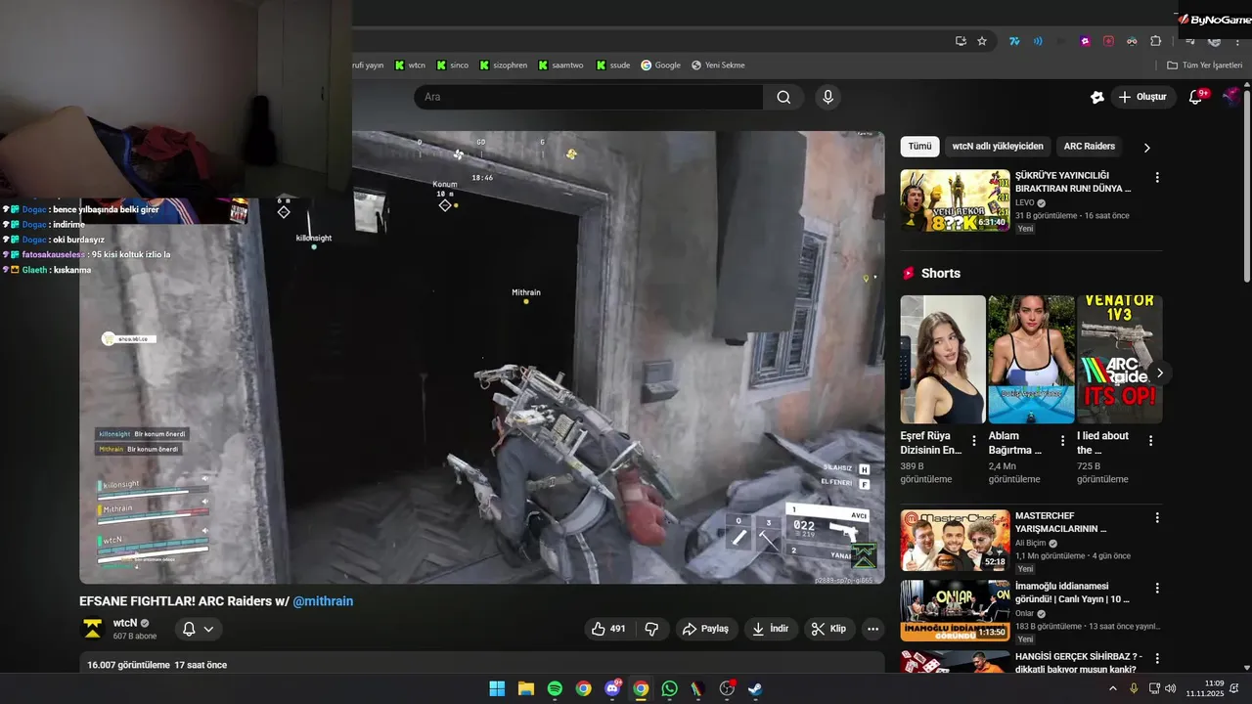Select the ARC Raiders filter chip
The height and width of the screenshot is (704, 1252).
click(1090, 147)
